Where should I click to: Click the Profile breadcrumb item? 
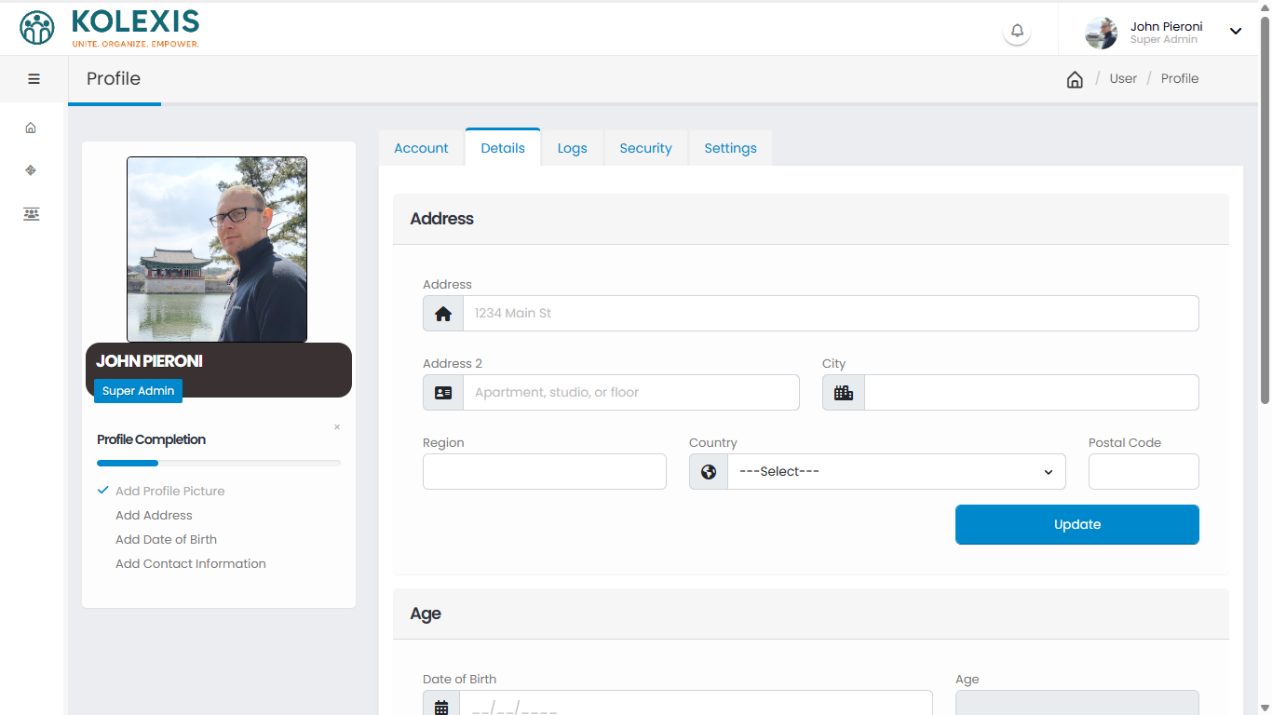pos(1180,79)
